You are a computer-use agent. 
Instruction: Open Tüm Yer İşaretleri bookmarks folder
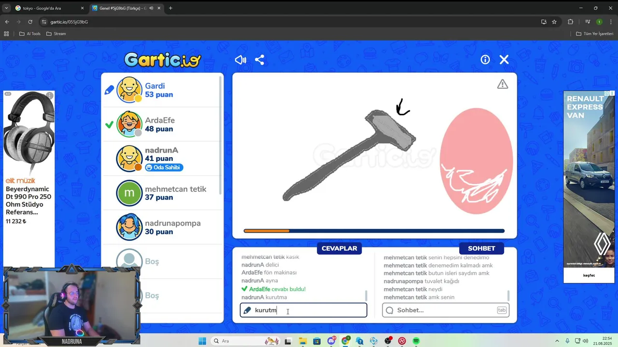coord(595,34)
